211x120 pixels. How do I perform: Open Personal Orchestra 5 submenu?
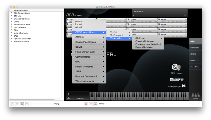click(x=89, y=76)
